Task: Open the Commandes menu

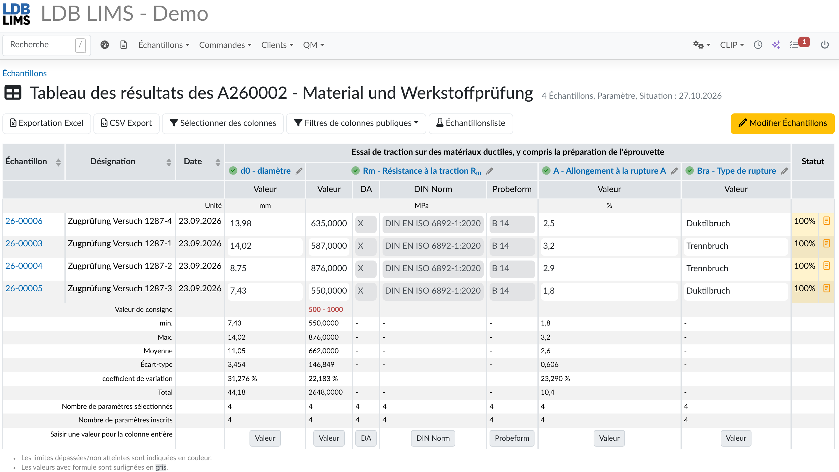Action: [225, 45]
